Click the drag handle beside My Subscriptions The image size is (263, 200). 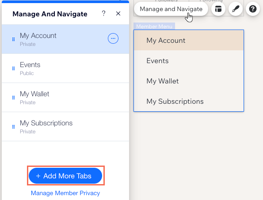click(14, 127)
